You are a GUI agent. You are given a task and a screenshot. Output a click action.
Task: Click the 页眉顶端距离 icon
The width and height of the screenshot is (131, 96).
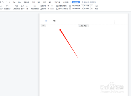tap(70, 6)
